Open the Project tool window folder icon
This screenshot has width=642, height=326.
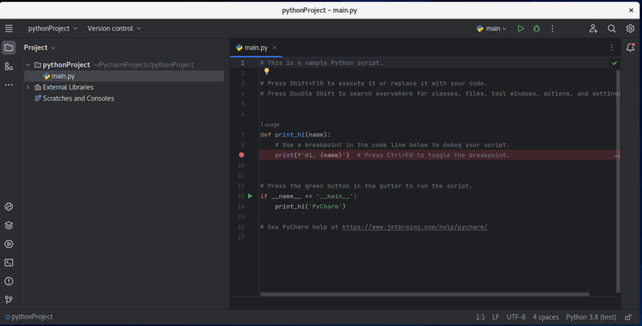9,47
